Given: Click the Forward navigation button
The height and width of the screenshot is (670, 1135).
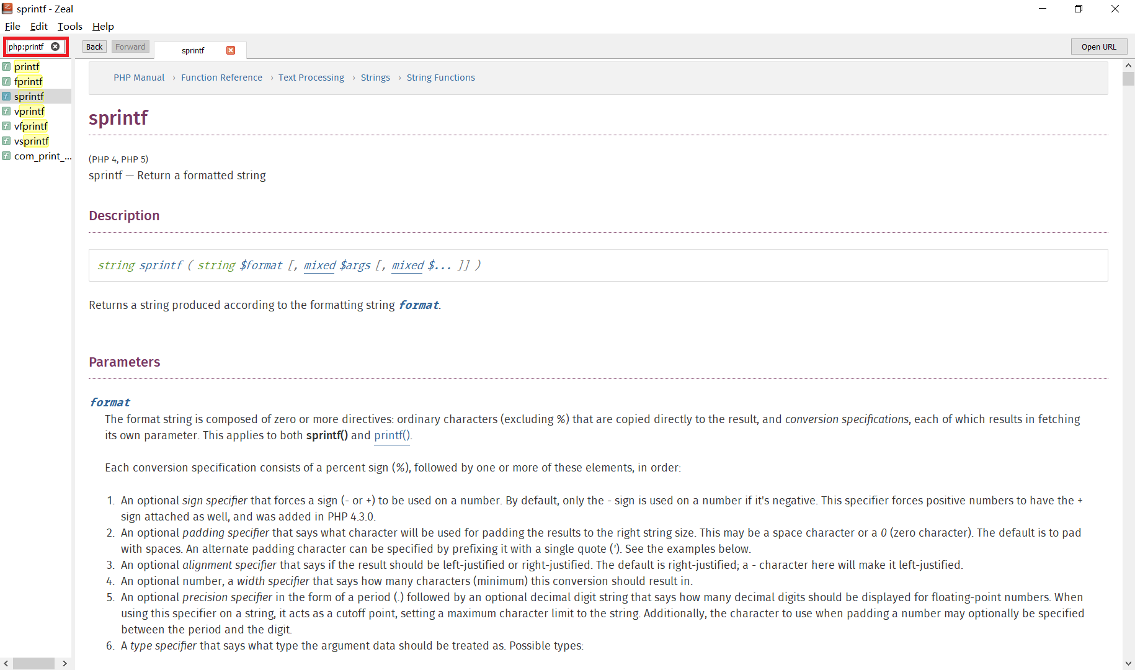Looking at the screenshot, I should [130, 47].
